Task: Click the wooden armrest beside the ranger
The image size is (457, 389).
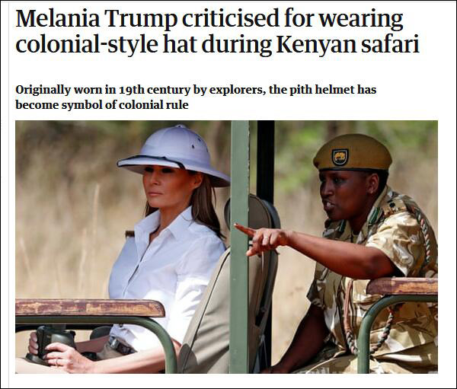Action: [402, 286]
